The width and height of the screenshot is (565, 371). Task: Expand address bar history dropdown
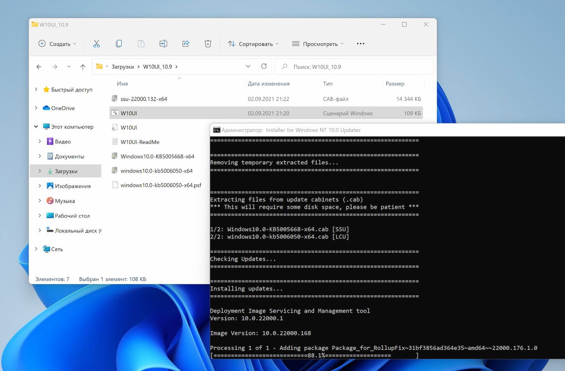248,66
